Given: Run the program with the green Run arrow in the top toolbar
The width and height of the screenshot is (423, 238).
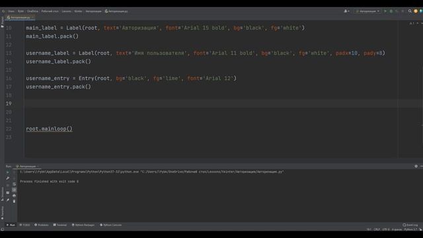Looking at the screenshot, I should click(x=385, y=11).
